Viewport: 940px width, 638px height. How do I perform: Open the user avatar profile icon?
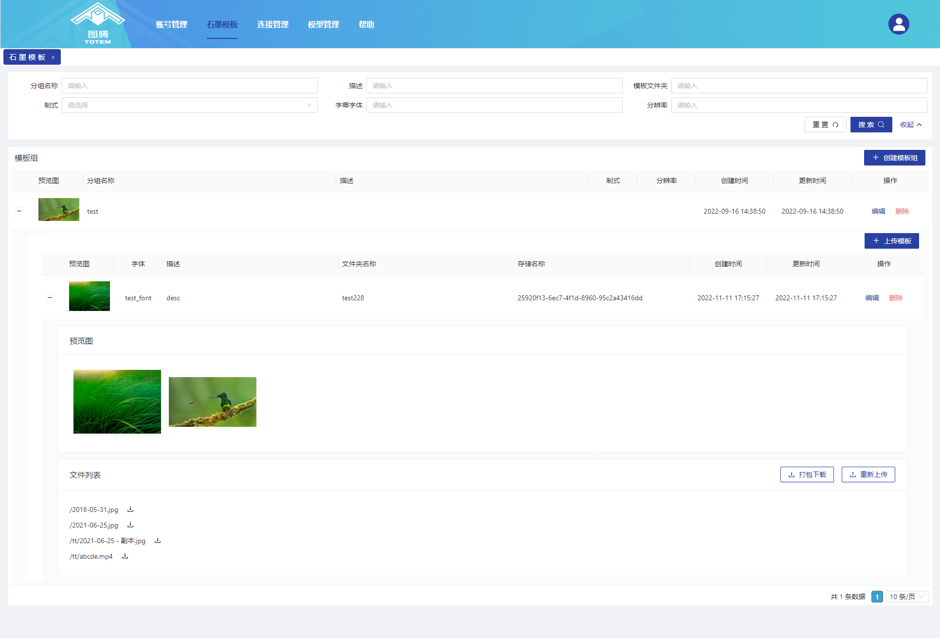(x=899, y=24)
